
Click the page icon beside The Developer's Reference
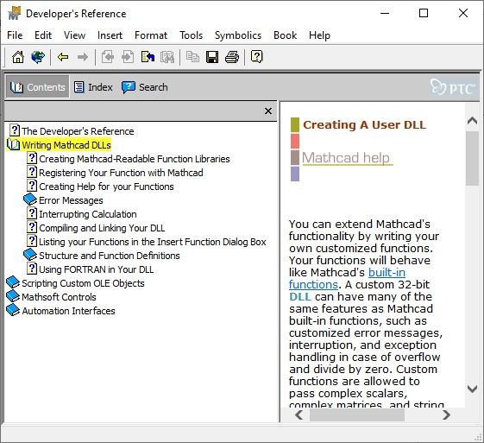[14, 130]
